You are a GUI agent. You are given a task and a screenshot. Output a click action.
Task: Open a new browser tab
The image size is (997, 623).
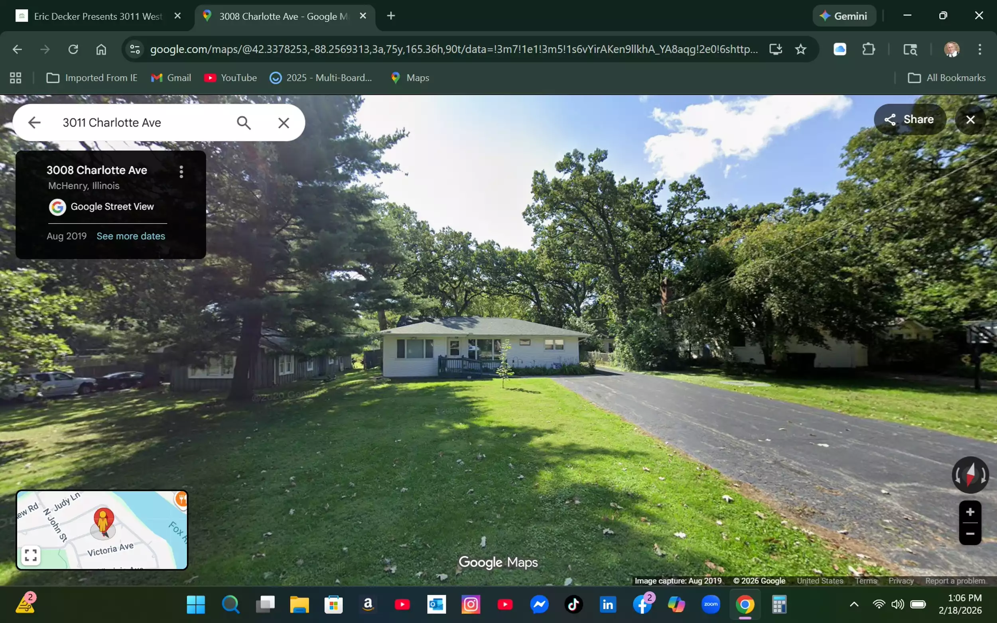[391, 16]
